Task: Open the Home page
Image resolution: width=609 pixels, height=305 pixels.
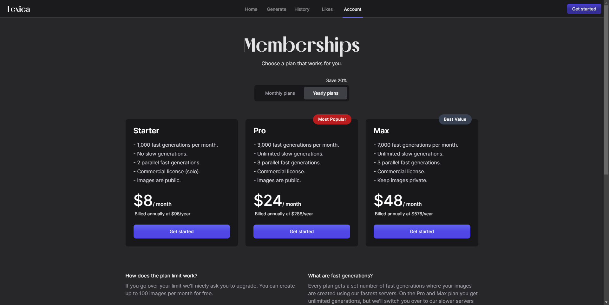Action: [251, 9]
